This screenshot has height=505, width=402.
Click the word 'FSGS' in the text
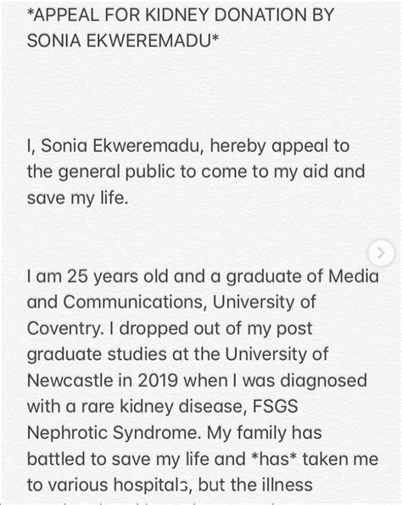[x=276, y=407]
